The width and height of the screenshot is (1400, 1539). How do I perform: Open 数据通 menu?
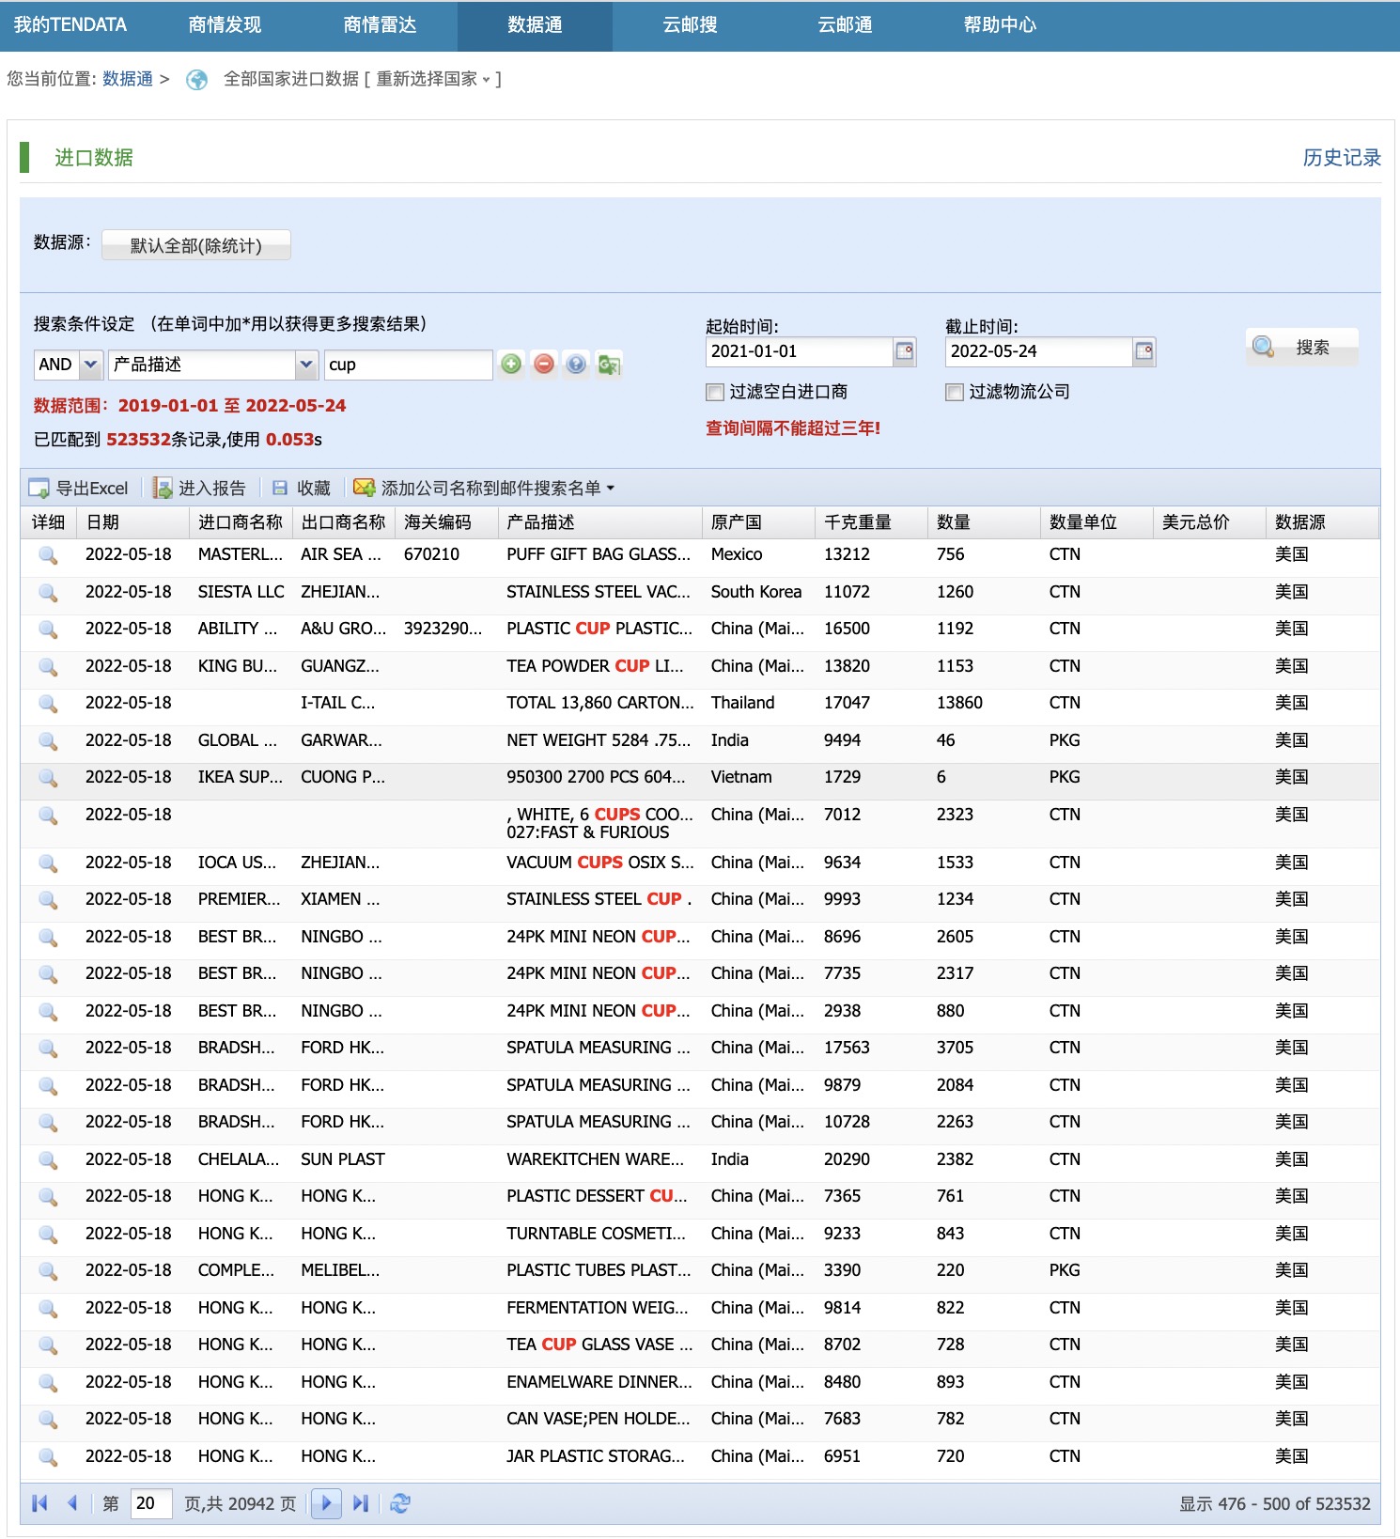[x=535, y=25]
